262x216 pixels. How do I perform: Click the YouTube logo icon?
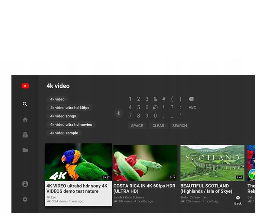coord(25,86)
